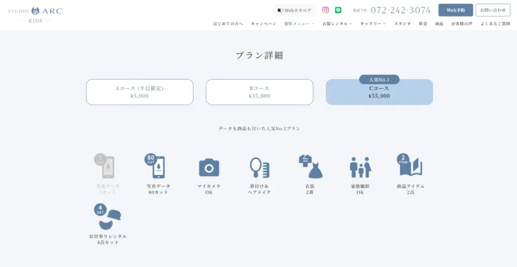Click the マイカメラ OK label
The width and height of the screenshot is (517, 267).
(x=209, y=189)
